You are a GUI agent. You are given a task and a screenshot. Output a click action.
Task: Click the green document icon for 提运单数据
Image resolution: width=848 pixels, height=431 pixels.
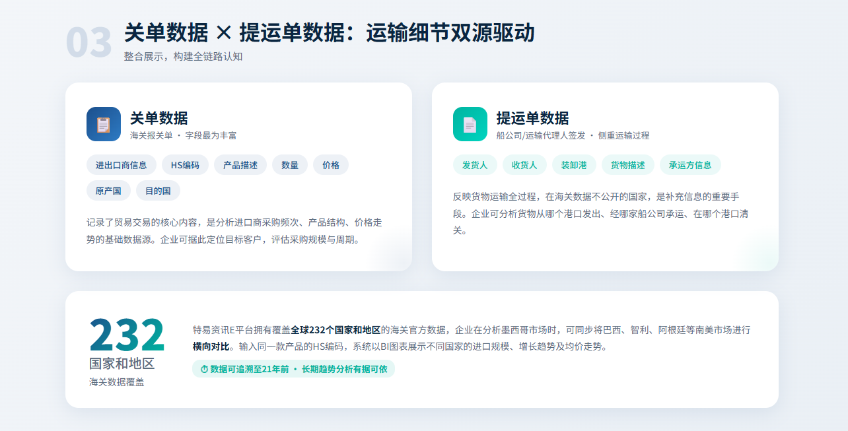[470, 124]
